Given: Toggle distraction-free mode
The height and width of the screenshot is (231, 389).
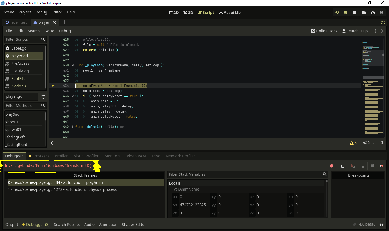Looking at the screenshot, I should click(383, 22).
